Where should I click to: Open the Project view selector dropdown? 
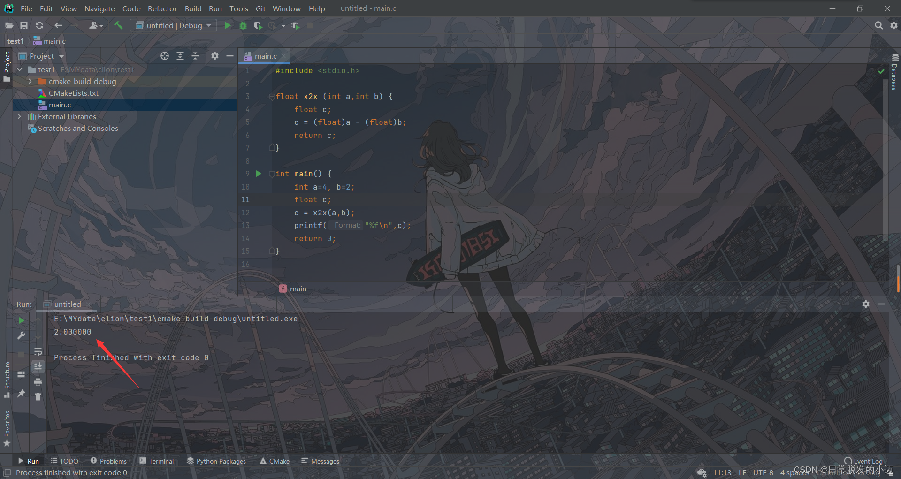[x=41, y=56]
